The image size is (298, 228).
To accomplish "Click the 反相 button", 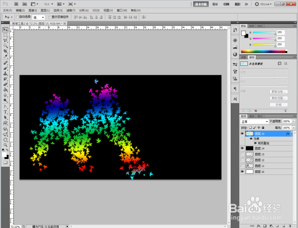I will pyautogui.click(x=279, y=105).
